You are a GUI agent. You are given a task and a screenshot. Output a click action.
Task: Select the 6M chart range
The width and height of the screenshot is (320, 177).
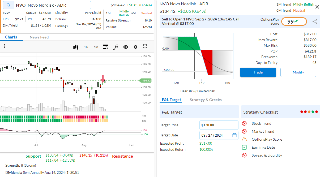pyautogui.click(x=96, y=47)
